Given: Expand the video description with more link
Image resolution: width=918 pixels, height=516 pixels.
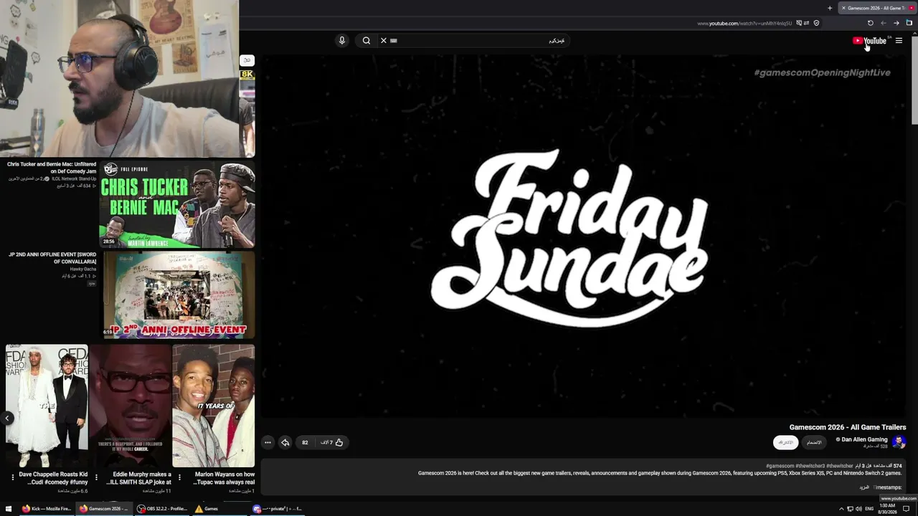Looking at the screenshot, I should click(x=864, y=487).
